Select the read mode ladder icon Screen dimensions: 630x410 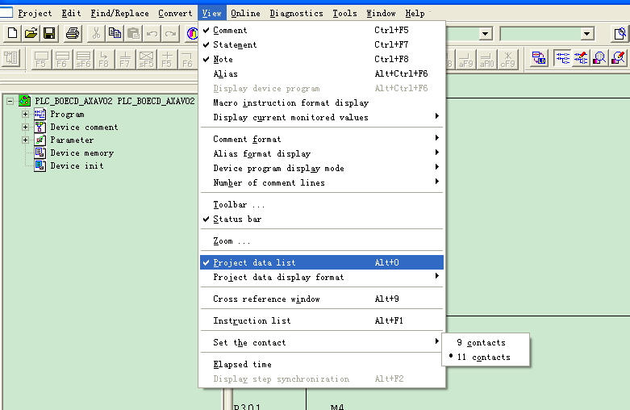(x=561, y=58)
